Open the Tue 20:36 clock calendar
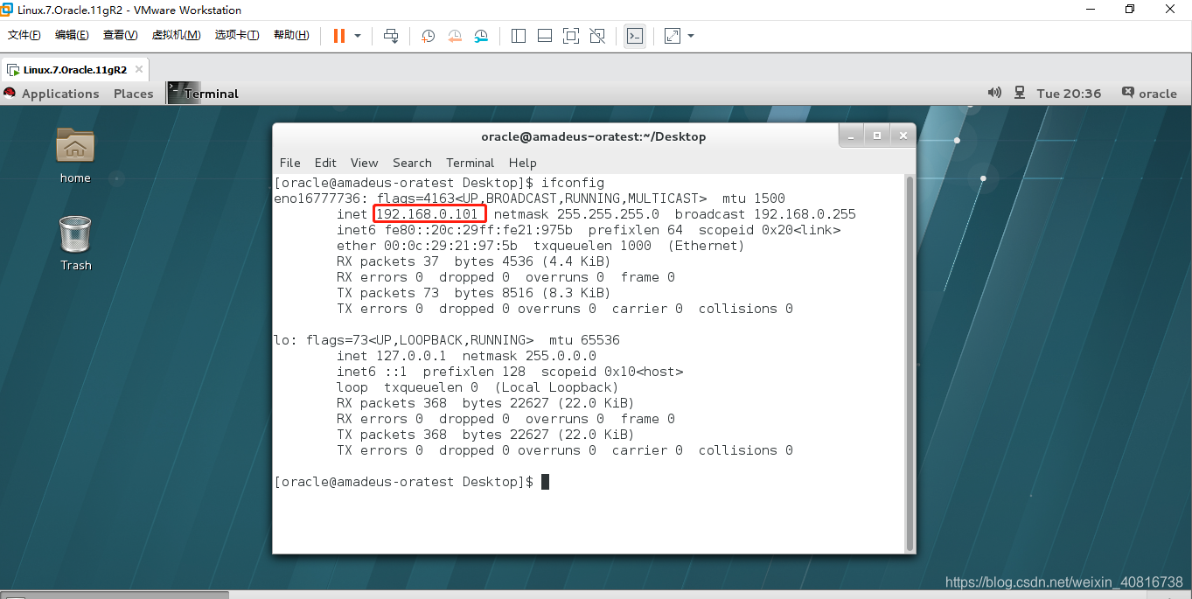Viewport: 1192px width, 599px height. pyautogui.click(x=1069, y=94)
